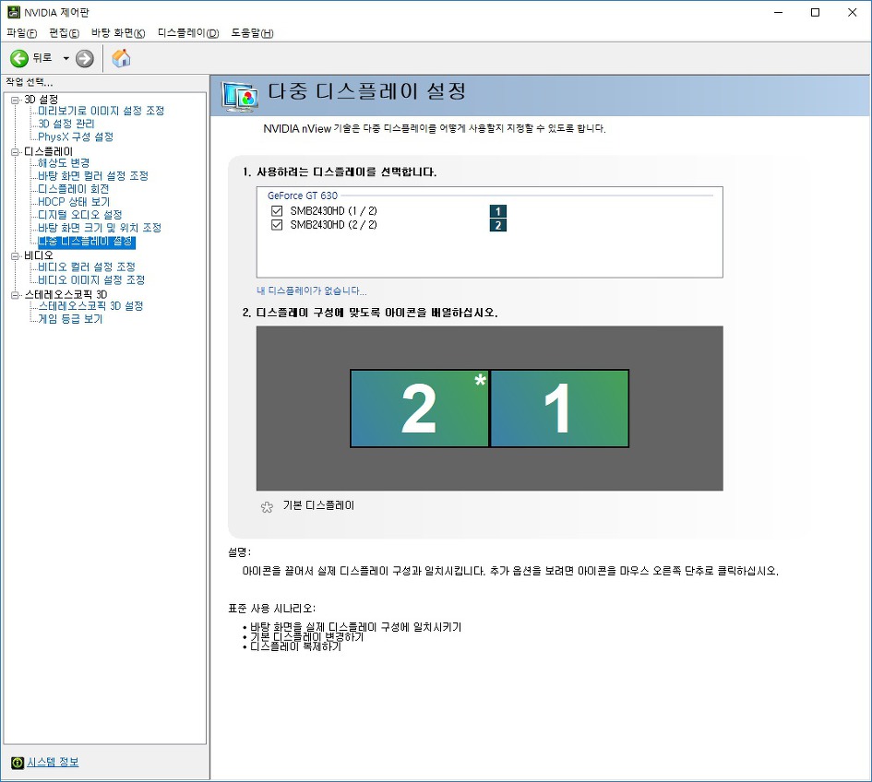Open the 바탕 화면(K) menu
This screenshot has width=872, height=782.
[118, 33]
